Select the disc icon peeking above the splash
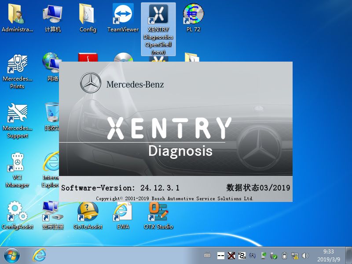This screenshot has width=352, height=264. point(123,57)
